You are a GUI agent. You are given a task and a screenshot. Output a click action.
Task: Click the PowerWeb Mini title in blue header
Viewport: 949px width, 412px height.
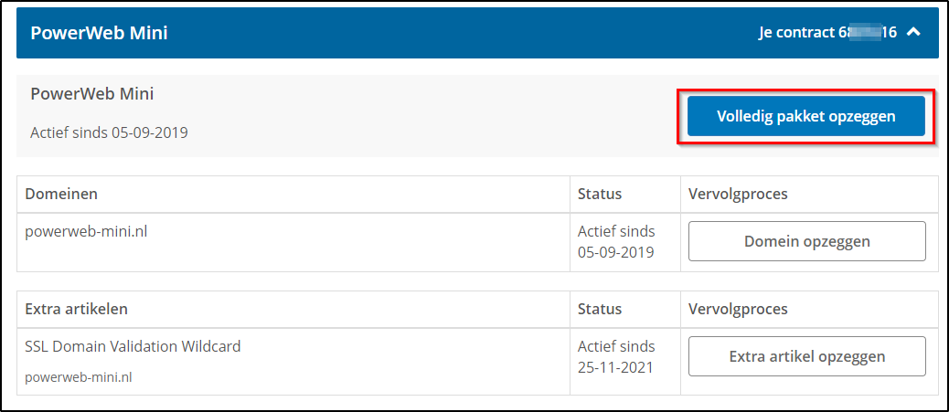tap(99, 33)
